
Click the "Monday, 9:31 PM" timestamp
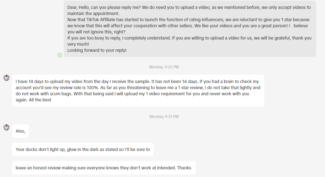pyautogui.click(x=164, y=117)
